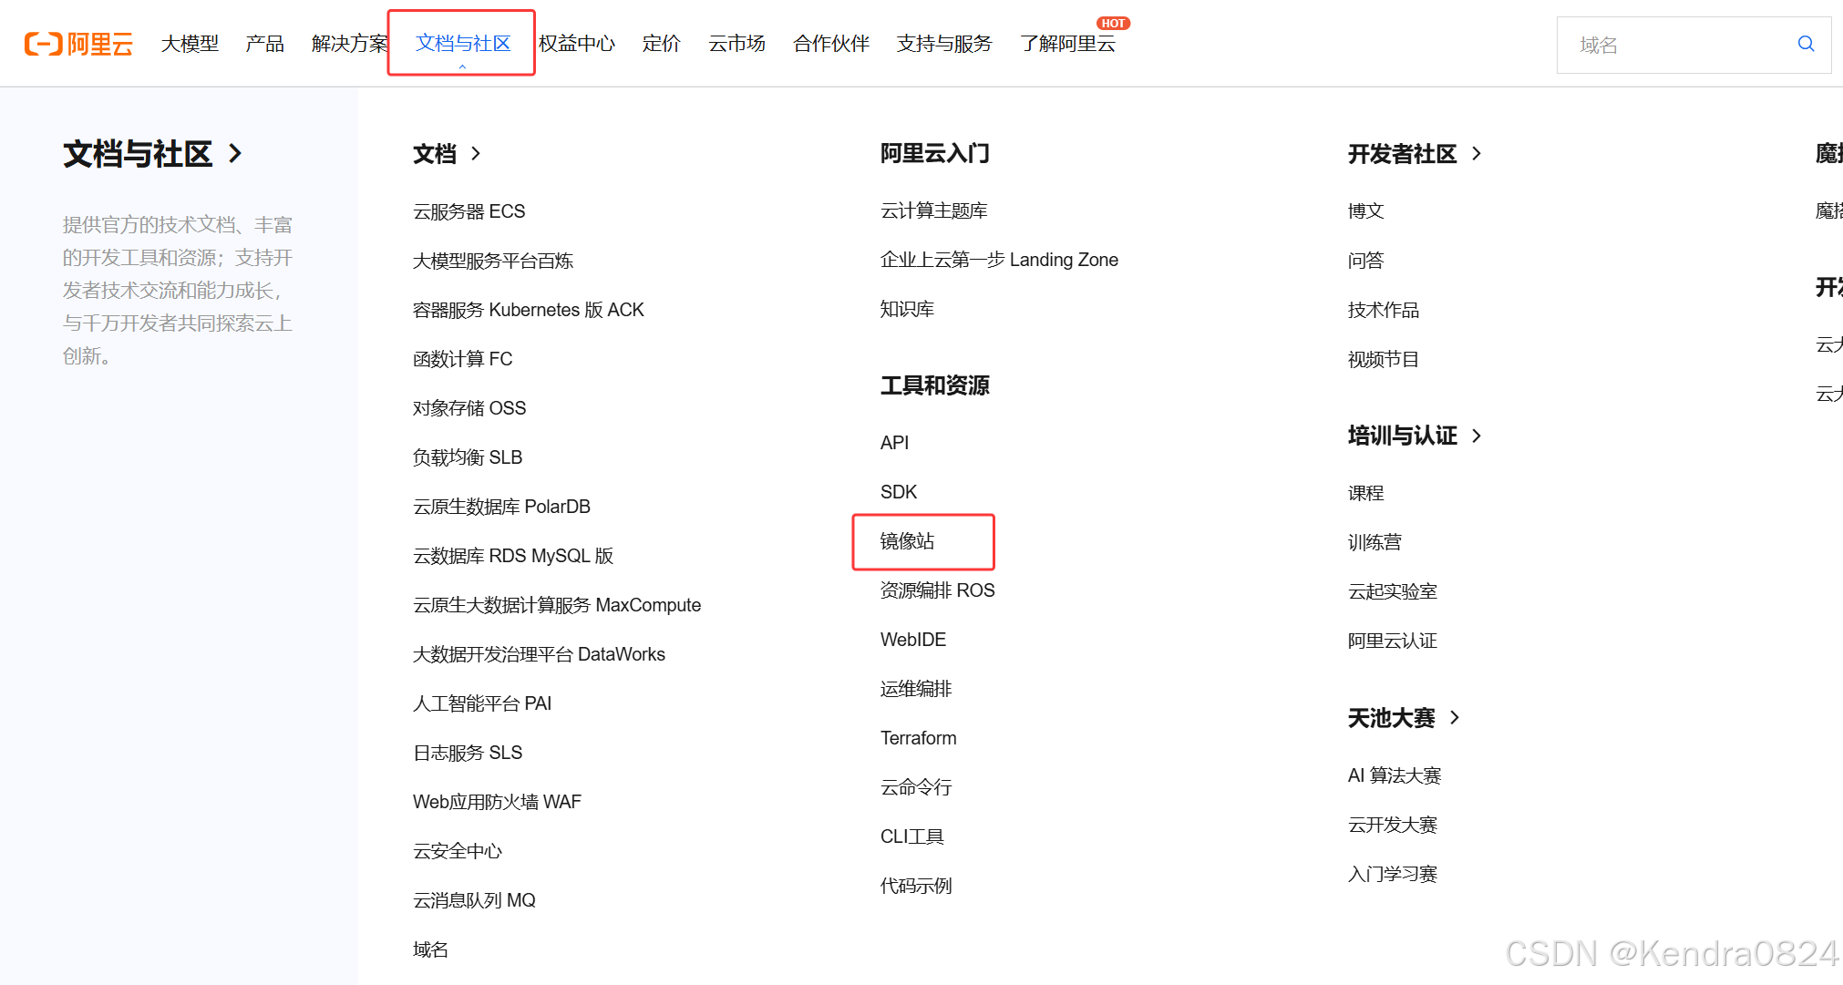Expand the 开发者社区 section arrow
Screen dimensions: 1843x985
point(1477,154)
